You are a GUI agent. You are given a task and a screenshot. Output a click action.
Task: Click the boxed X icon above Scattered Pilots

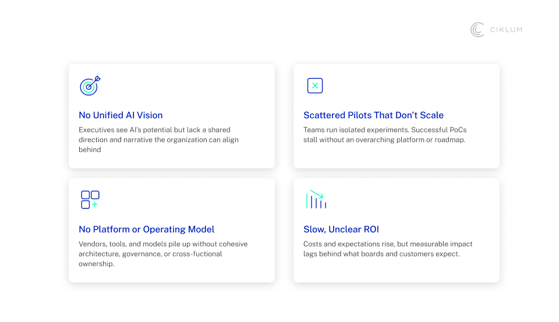pos(315,86)
